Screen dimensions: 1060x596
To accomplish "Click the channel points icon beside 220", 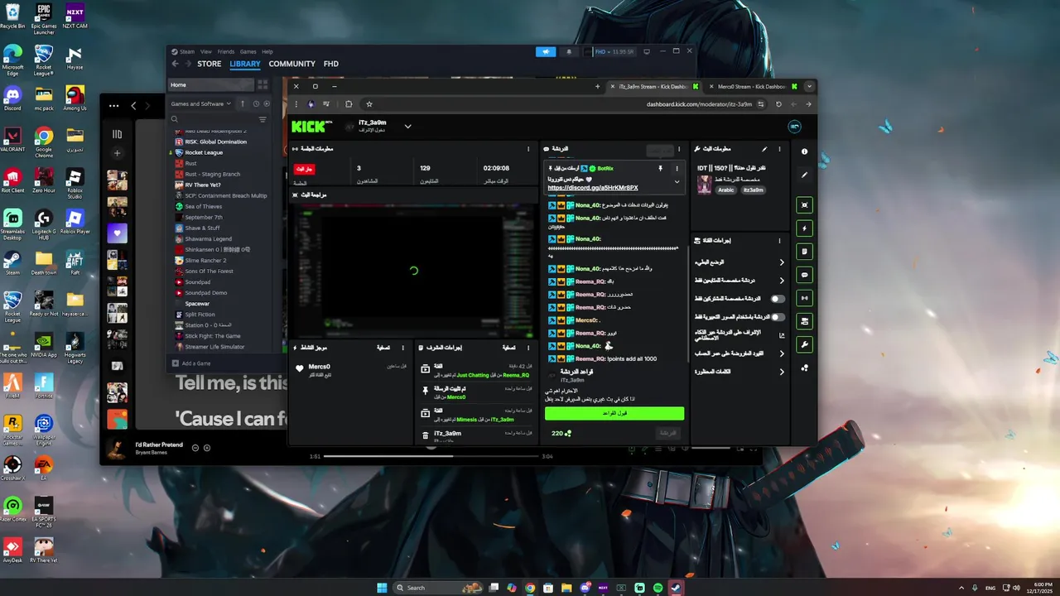I will [567, 433].
